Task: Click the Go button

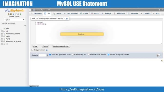Action: click(x=158, y=55)
